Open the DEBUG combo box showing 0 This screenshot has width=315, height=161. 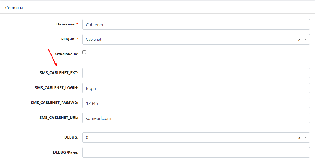pos(196,137)
